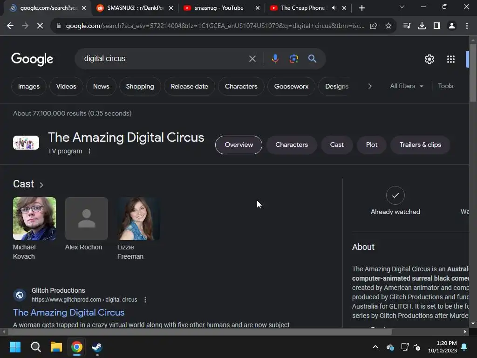Go back in browser history
Screen dimensions: 477x358
point(10,26)
